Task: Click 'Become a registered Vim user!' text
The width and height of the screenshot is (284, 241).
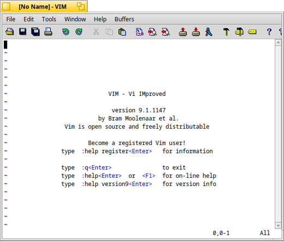Action: pos(137,143)
